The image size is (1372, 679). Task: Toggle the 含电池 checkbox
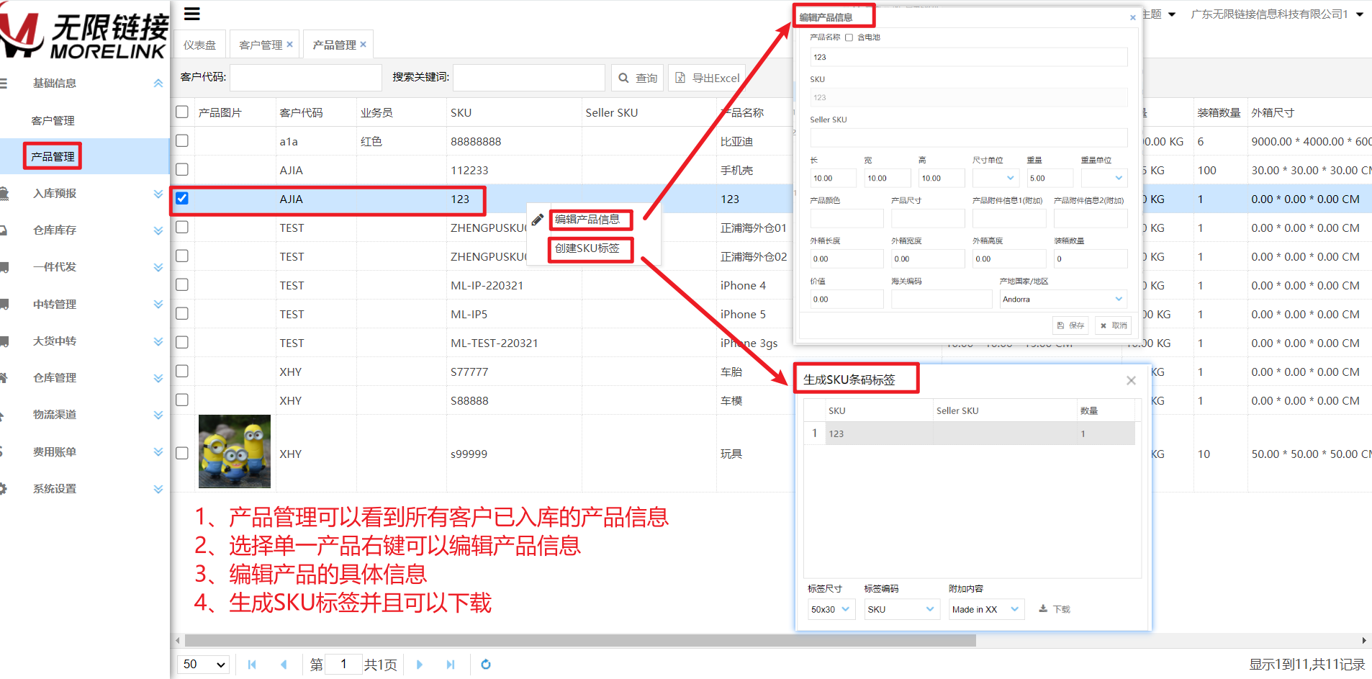coord(849,37)
